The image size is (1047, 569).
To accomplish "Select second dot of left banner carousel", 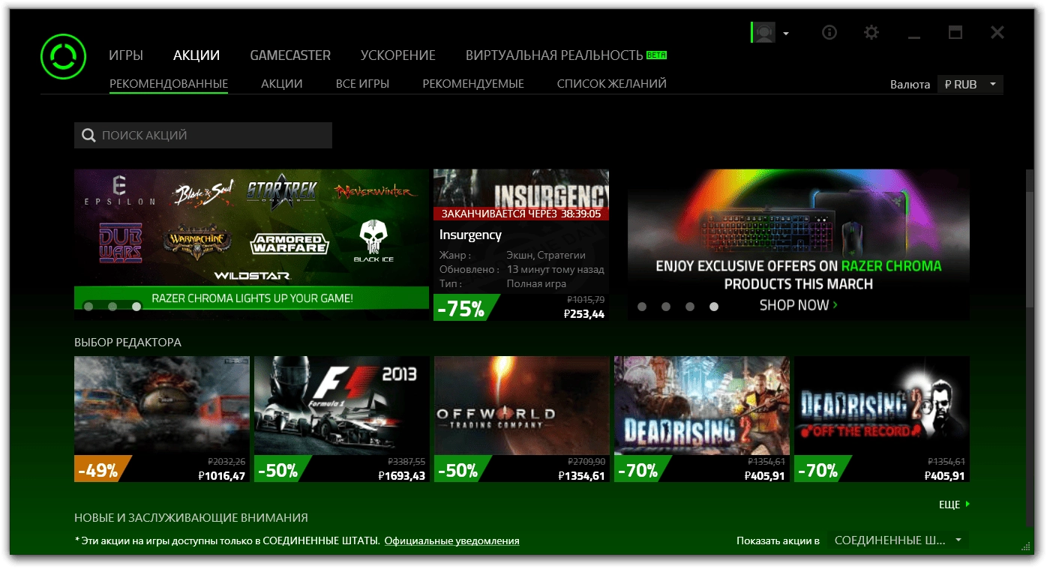I will tap(112, 306).
